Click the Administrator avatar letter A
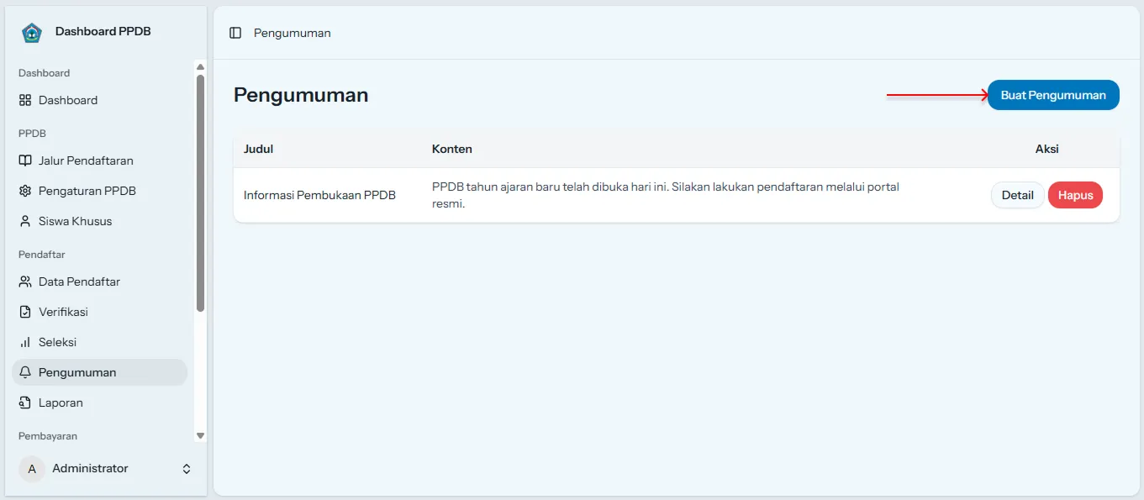 pyautogui.click(x=32, y=469)
